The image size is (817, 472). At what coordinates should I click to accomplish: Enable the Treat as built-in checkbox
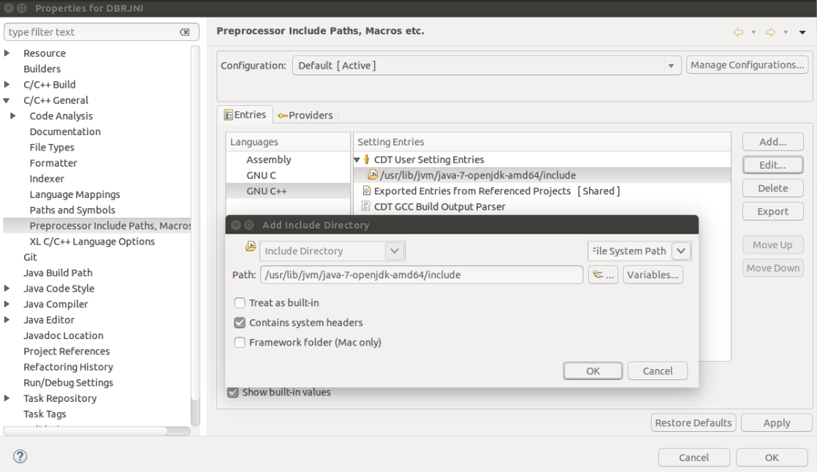tap(240, 303)
